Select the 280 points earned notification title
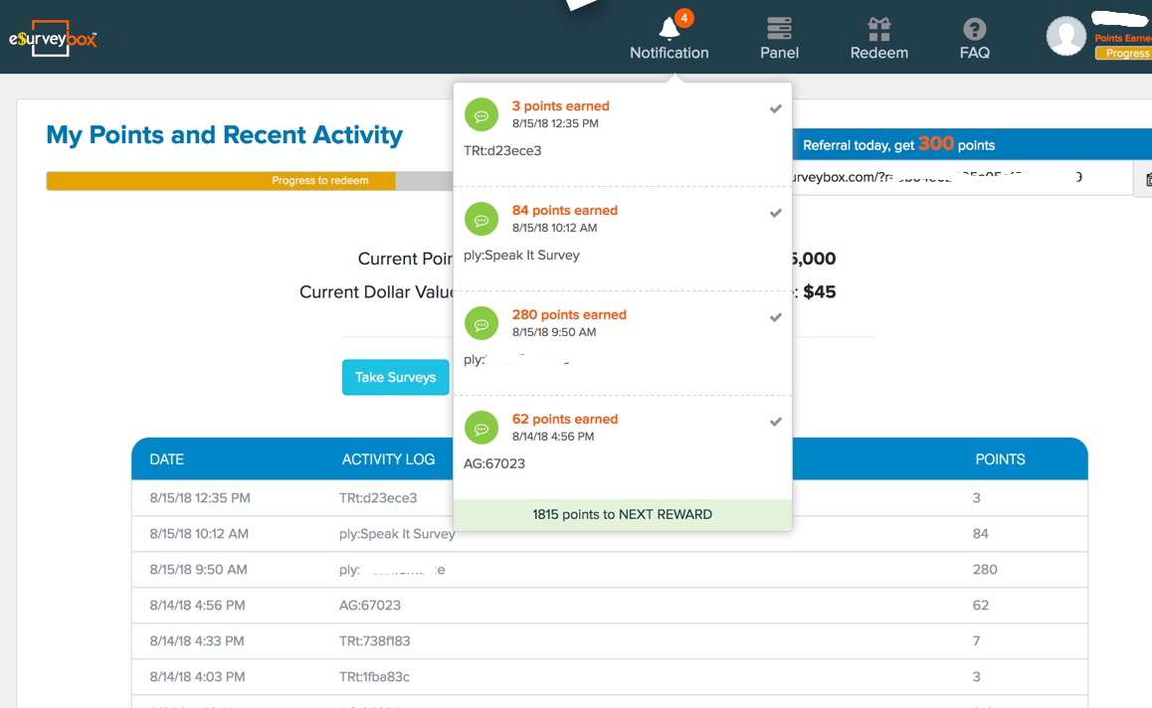Image resolution: width=1152 pixels, height=708 pixels. [569, 314]
